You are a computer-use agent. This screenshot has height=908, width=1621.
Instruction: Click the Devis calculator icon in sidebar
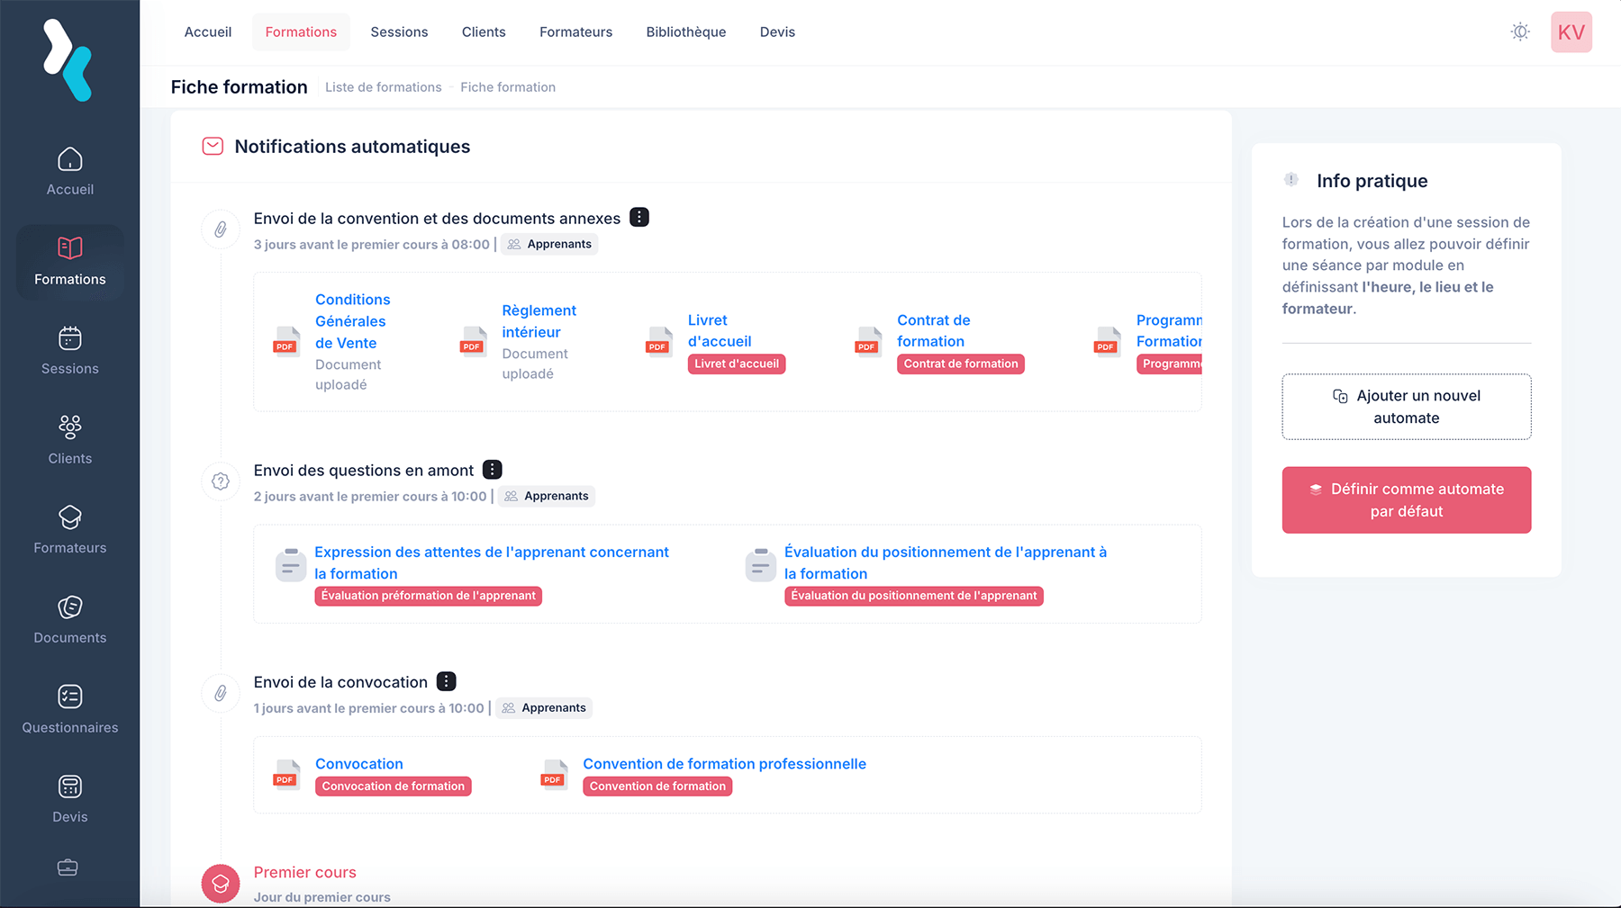pyautogui.click(x=69, y=787)
